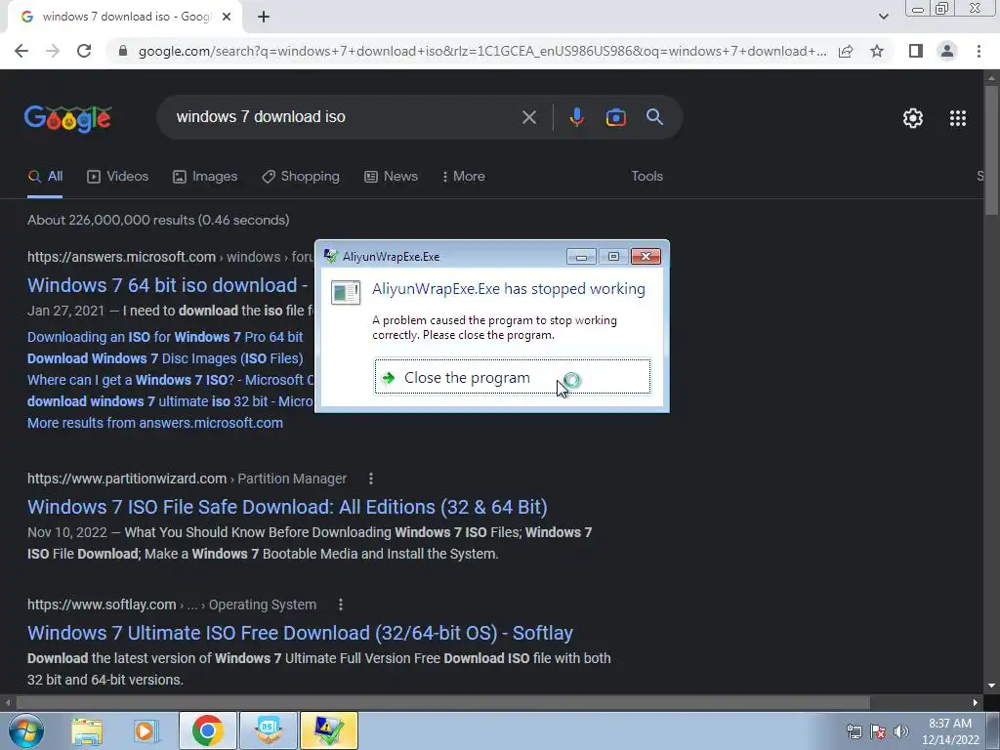Close the AliyunWrapExe.Exe dialog with red X
Screen dimensions: 1000x750
tap(646, 257)
